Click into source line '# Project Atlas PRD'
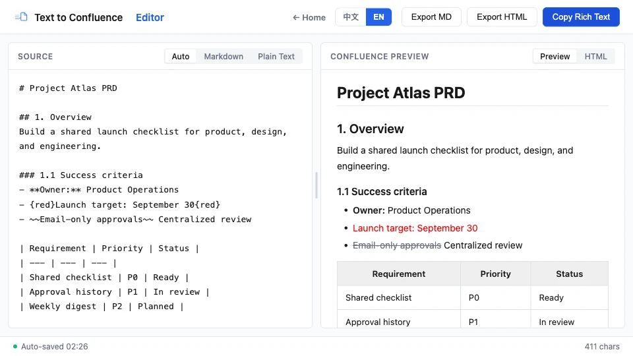 tap(68, 88)
